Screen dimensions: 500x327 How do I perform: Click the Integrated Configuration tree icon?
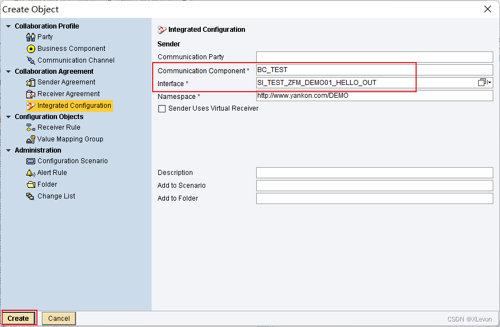point(31,106)
